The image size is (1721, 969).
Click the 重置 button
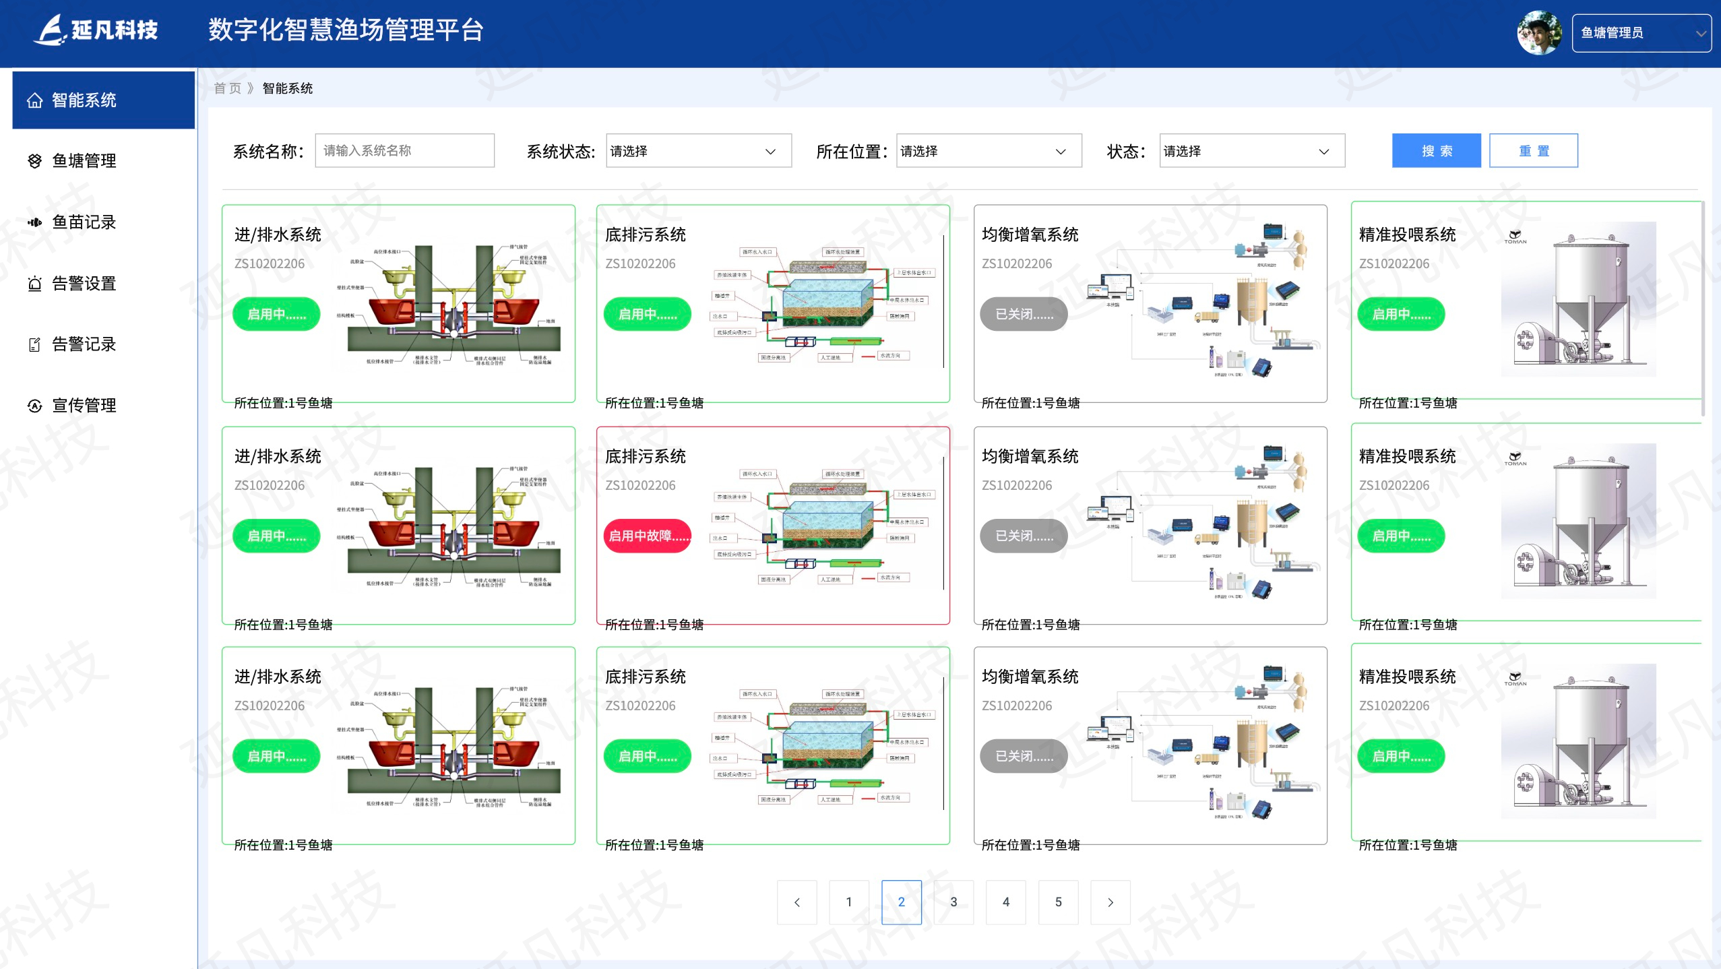coord(1534,151)
